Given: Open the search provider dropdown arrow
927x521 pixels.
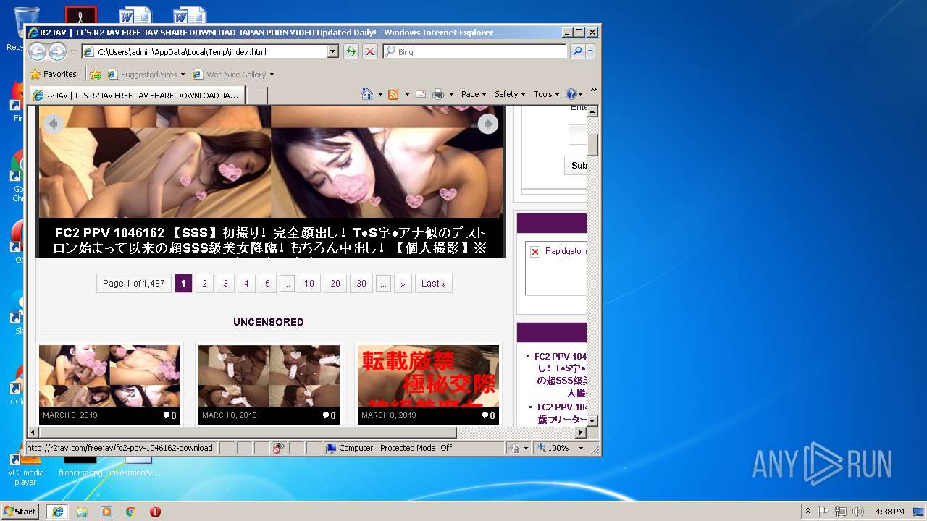Looking at the screenshot, I should (590, 51).
